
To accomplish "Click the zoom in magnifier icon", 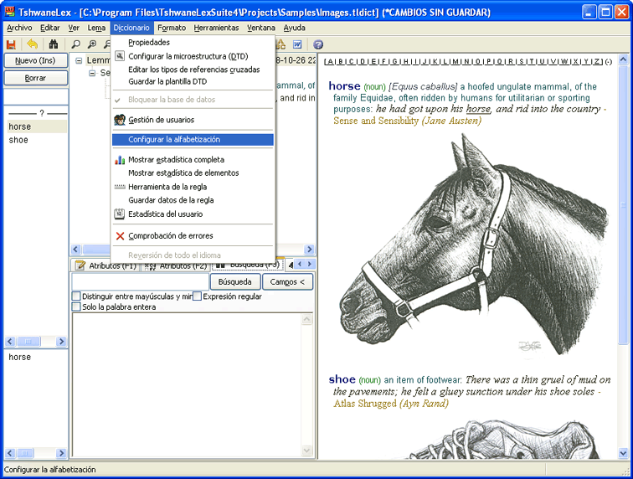I will pos(92,44).
